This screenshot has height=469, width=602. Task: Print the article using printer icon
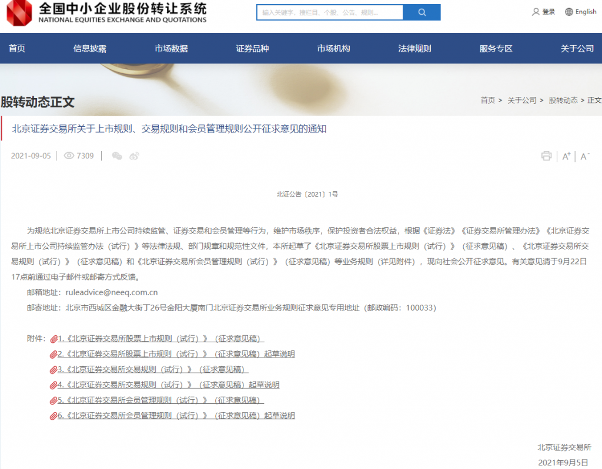coord(546,156)
